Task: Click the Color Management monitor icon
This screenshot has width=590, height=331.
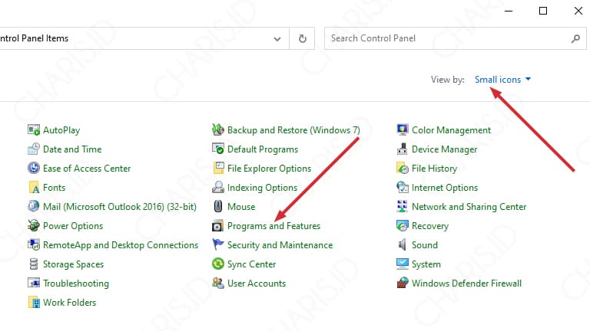Action: (x=403, y=130)
